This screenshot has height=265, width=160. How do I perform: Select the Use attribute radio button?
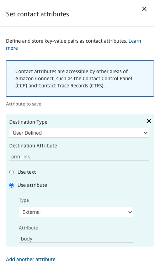11,185
